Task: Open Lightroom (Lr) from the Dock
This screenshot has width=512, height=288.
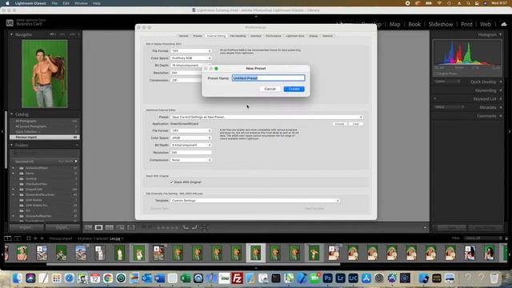Action: coord(340,278)
